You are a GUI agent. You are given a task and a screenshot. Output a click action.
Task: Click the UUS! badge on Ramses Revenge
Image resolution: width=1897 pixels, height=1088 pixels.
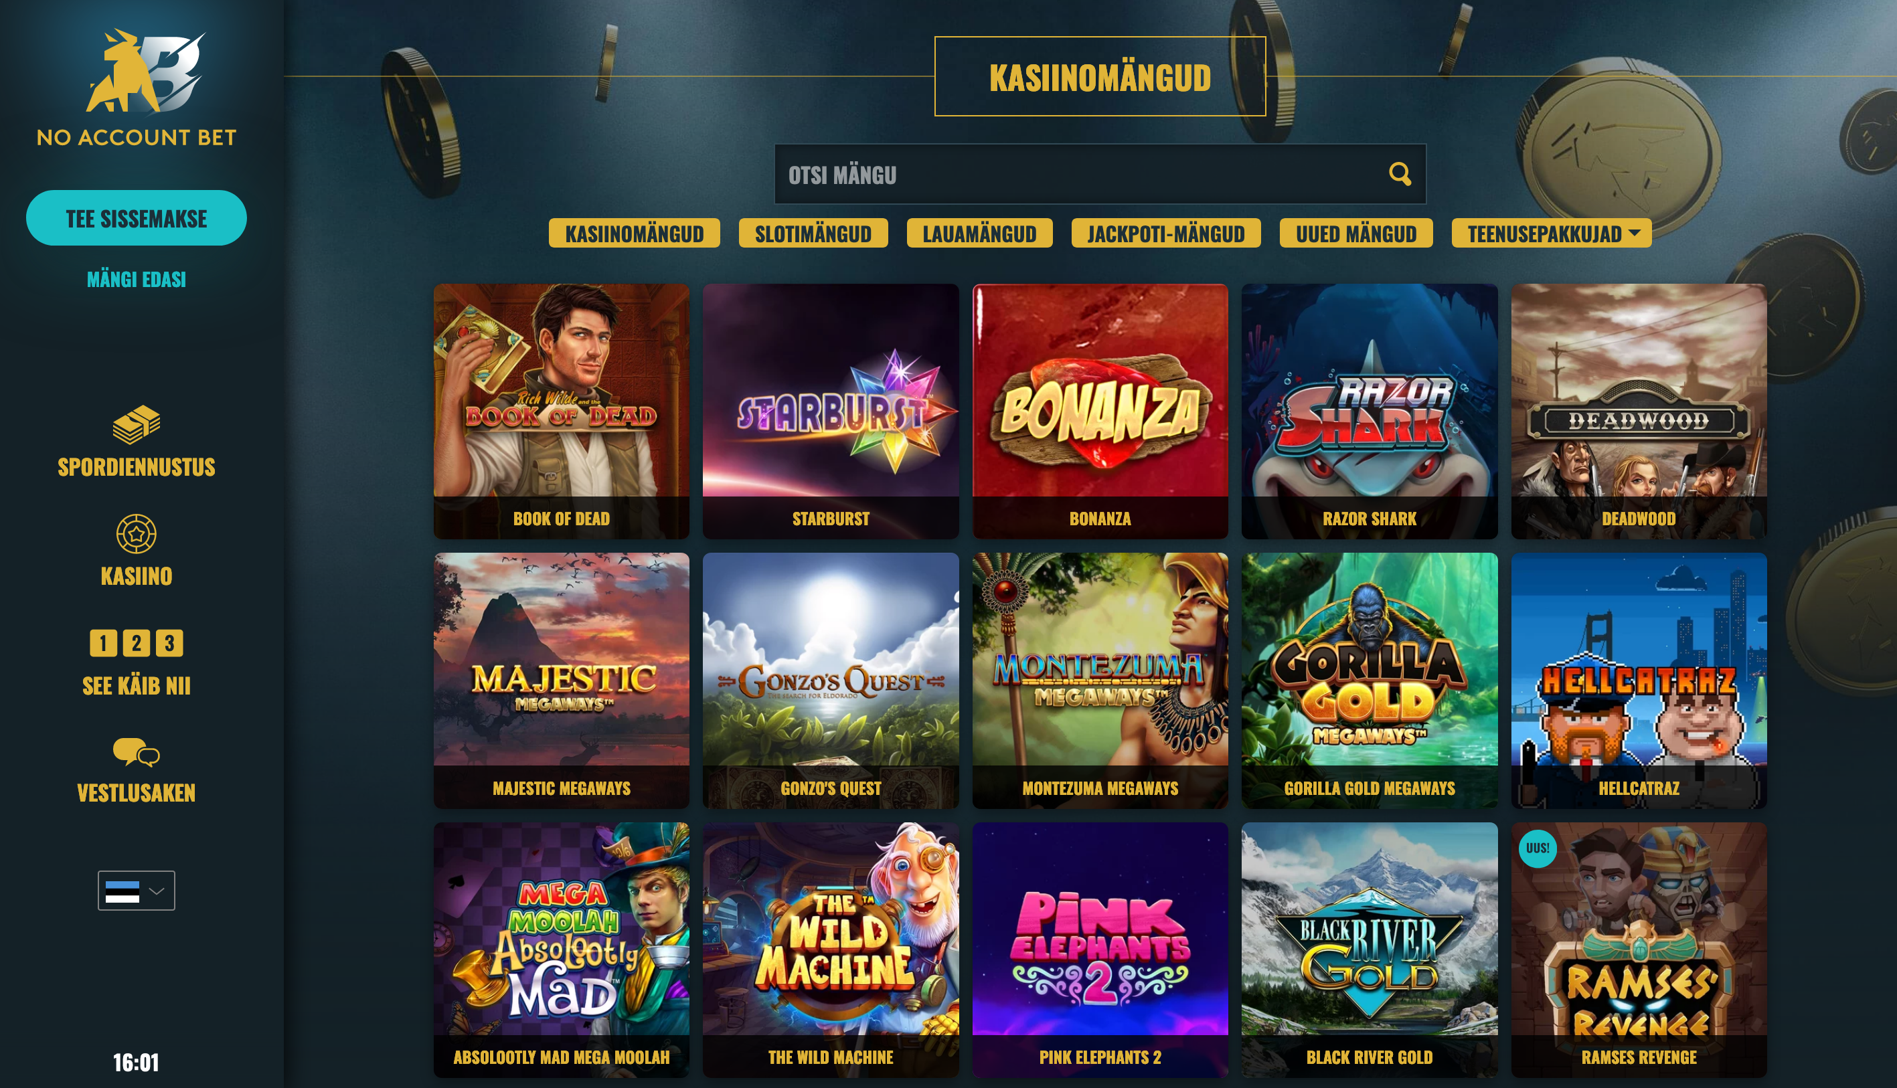[1538, 848]
